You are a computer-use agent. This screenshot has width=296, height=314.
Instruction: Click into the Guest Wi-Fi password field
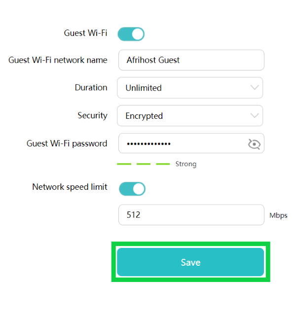(x=183, y=143)
